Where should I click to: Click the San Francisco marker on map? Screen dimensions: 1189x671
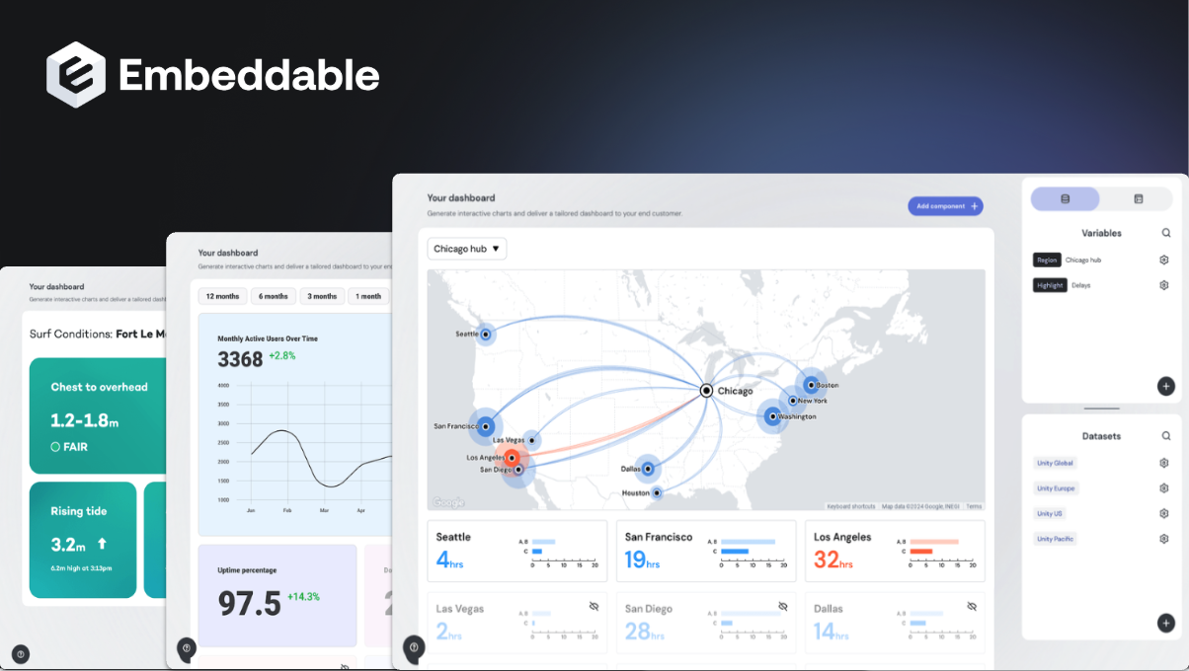pyautogui.click(x=485, y=427)
